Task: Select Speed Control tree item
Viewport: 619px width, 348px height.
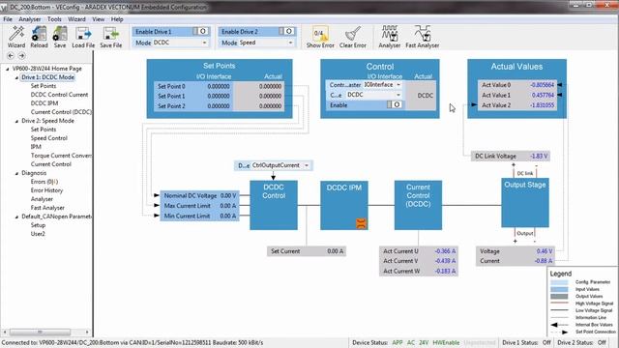Action: (x=49, y=138)
